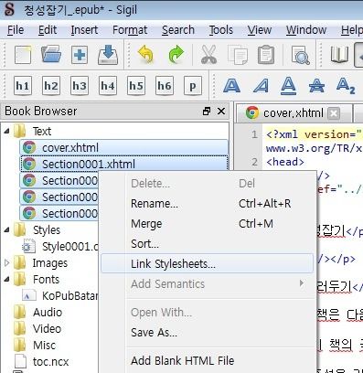This screenshot has height=373, width=363.
Task: Open the Format menu
Action: click(130, 30)
